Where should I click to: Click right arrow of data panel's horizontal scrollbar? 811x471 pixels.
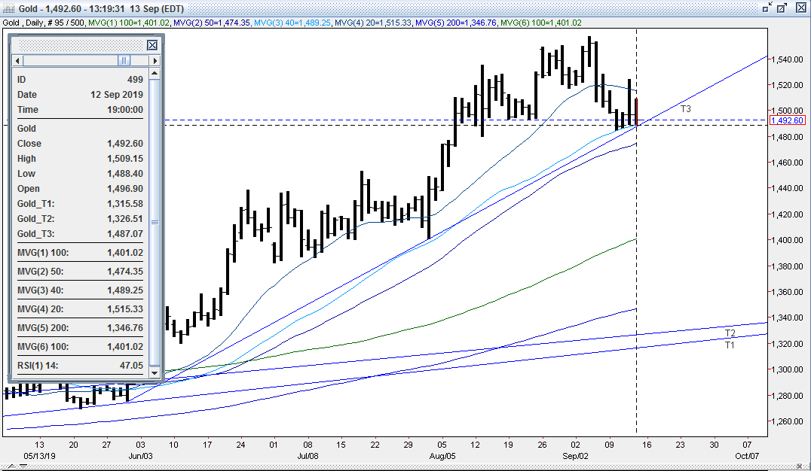155,60
